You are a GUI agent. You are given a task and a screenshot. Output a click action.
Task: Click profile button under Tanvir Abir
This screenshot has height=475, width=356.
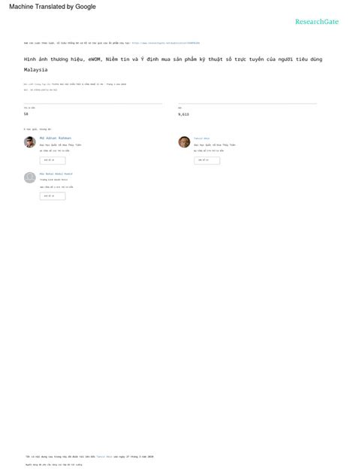coord(207,160)
